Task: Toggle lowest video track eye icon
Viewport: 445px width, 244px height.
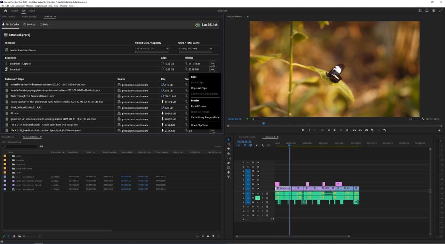Action: click(258, 189)
